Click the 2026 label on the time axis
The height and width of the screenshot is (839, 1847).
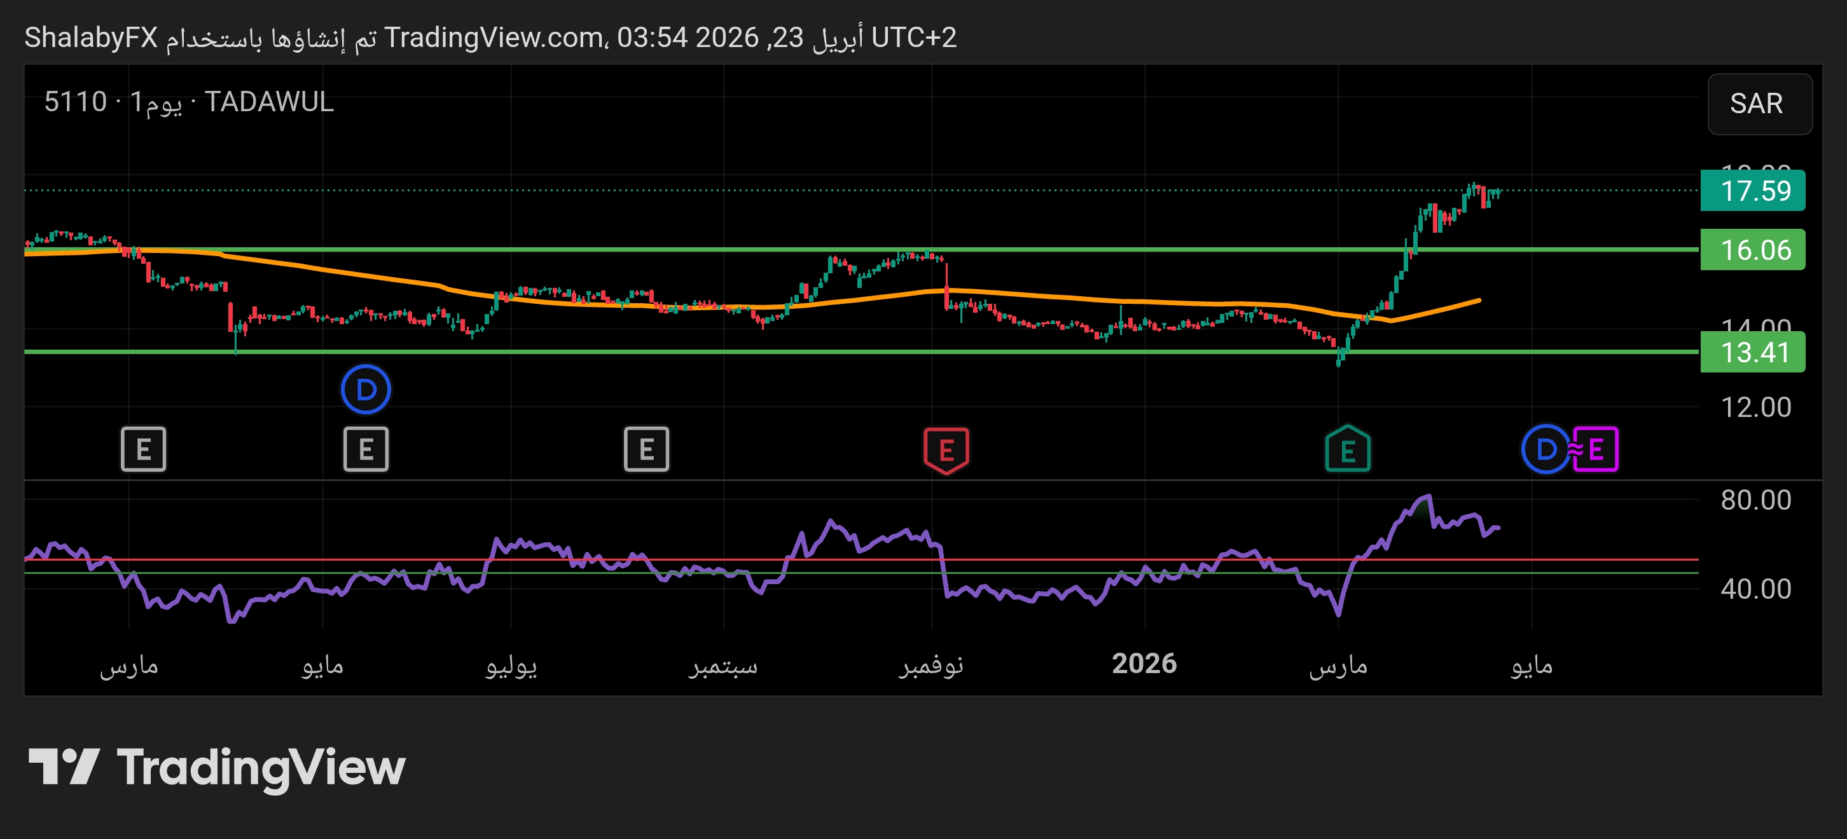[1144, 664]
